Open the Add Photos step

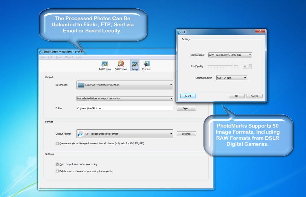coord(105,66)
